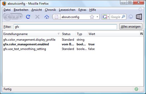Open the search engine selector arrow
Viewport: 146px width, 94px height.
[x=108, y=17]
